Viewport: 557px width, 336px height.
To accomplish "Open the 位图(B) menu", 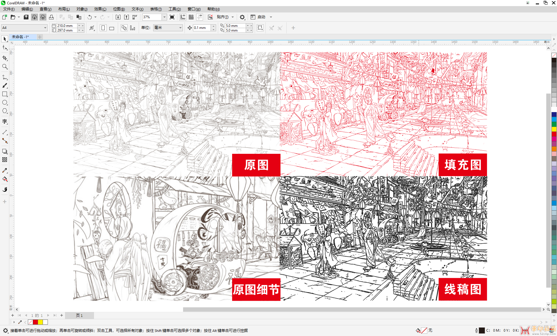I will click(x=119, y=9).
